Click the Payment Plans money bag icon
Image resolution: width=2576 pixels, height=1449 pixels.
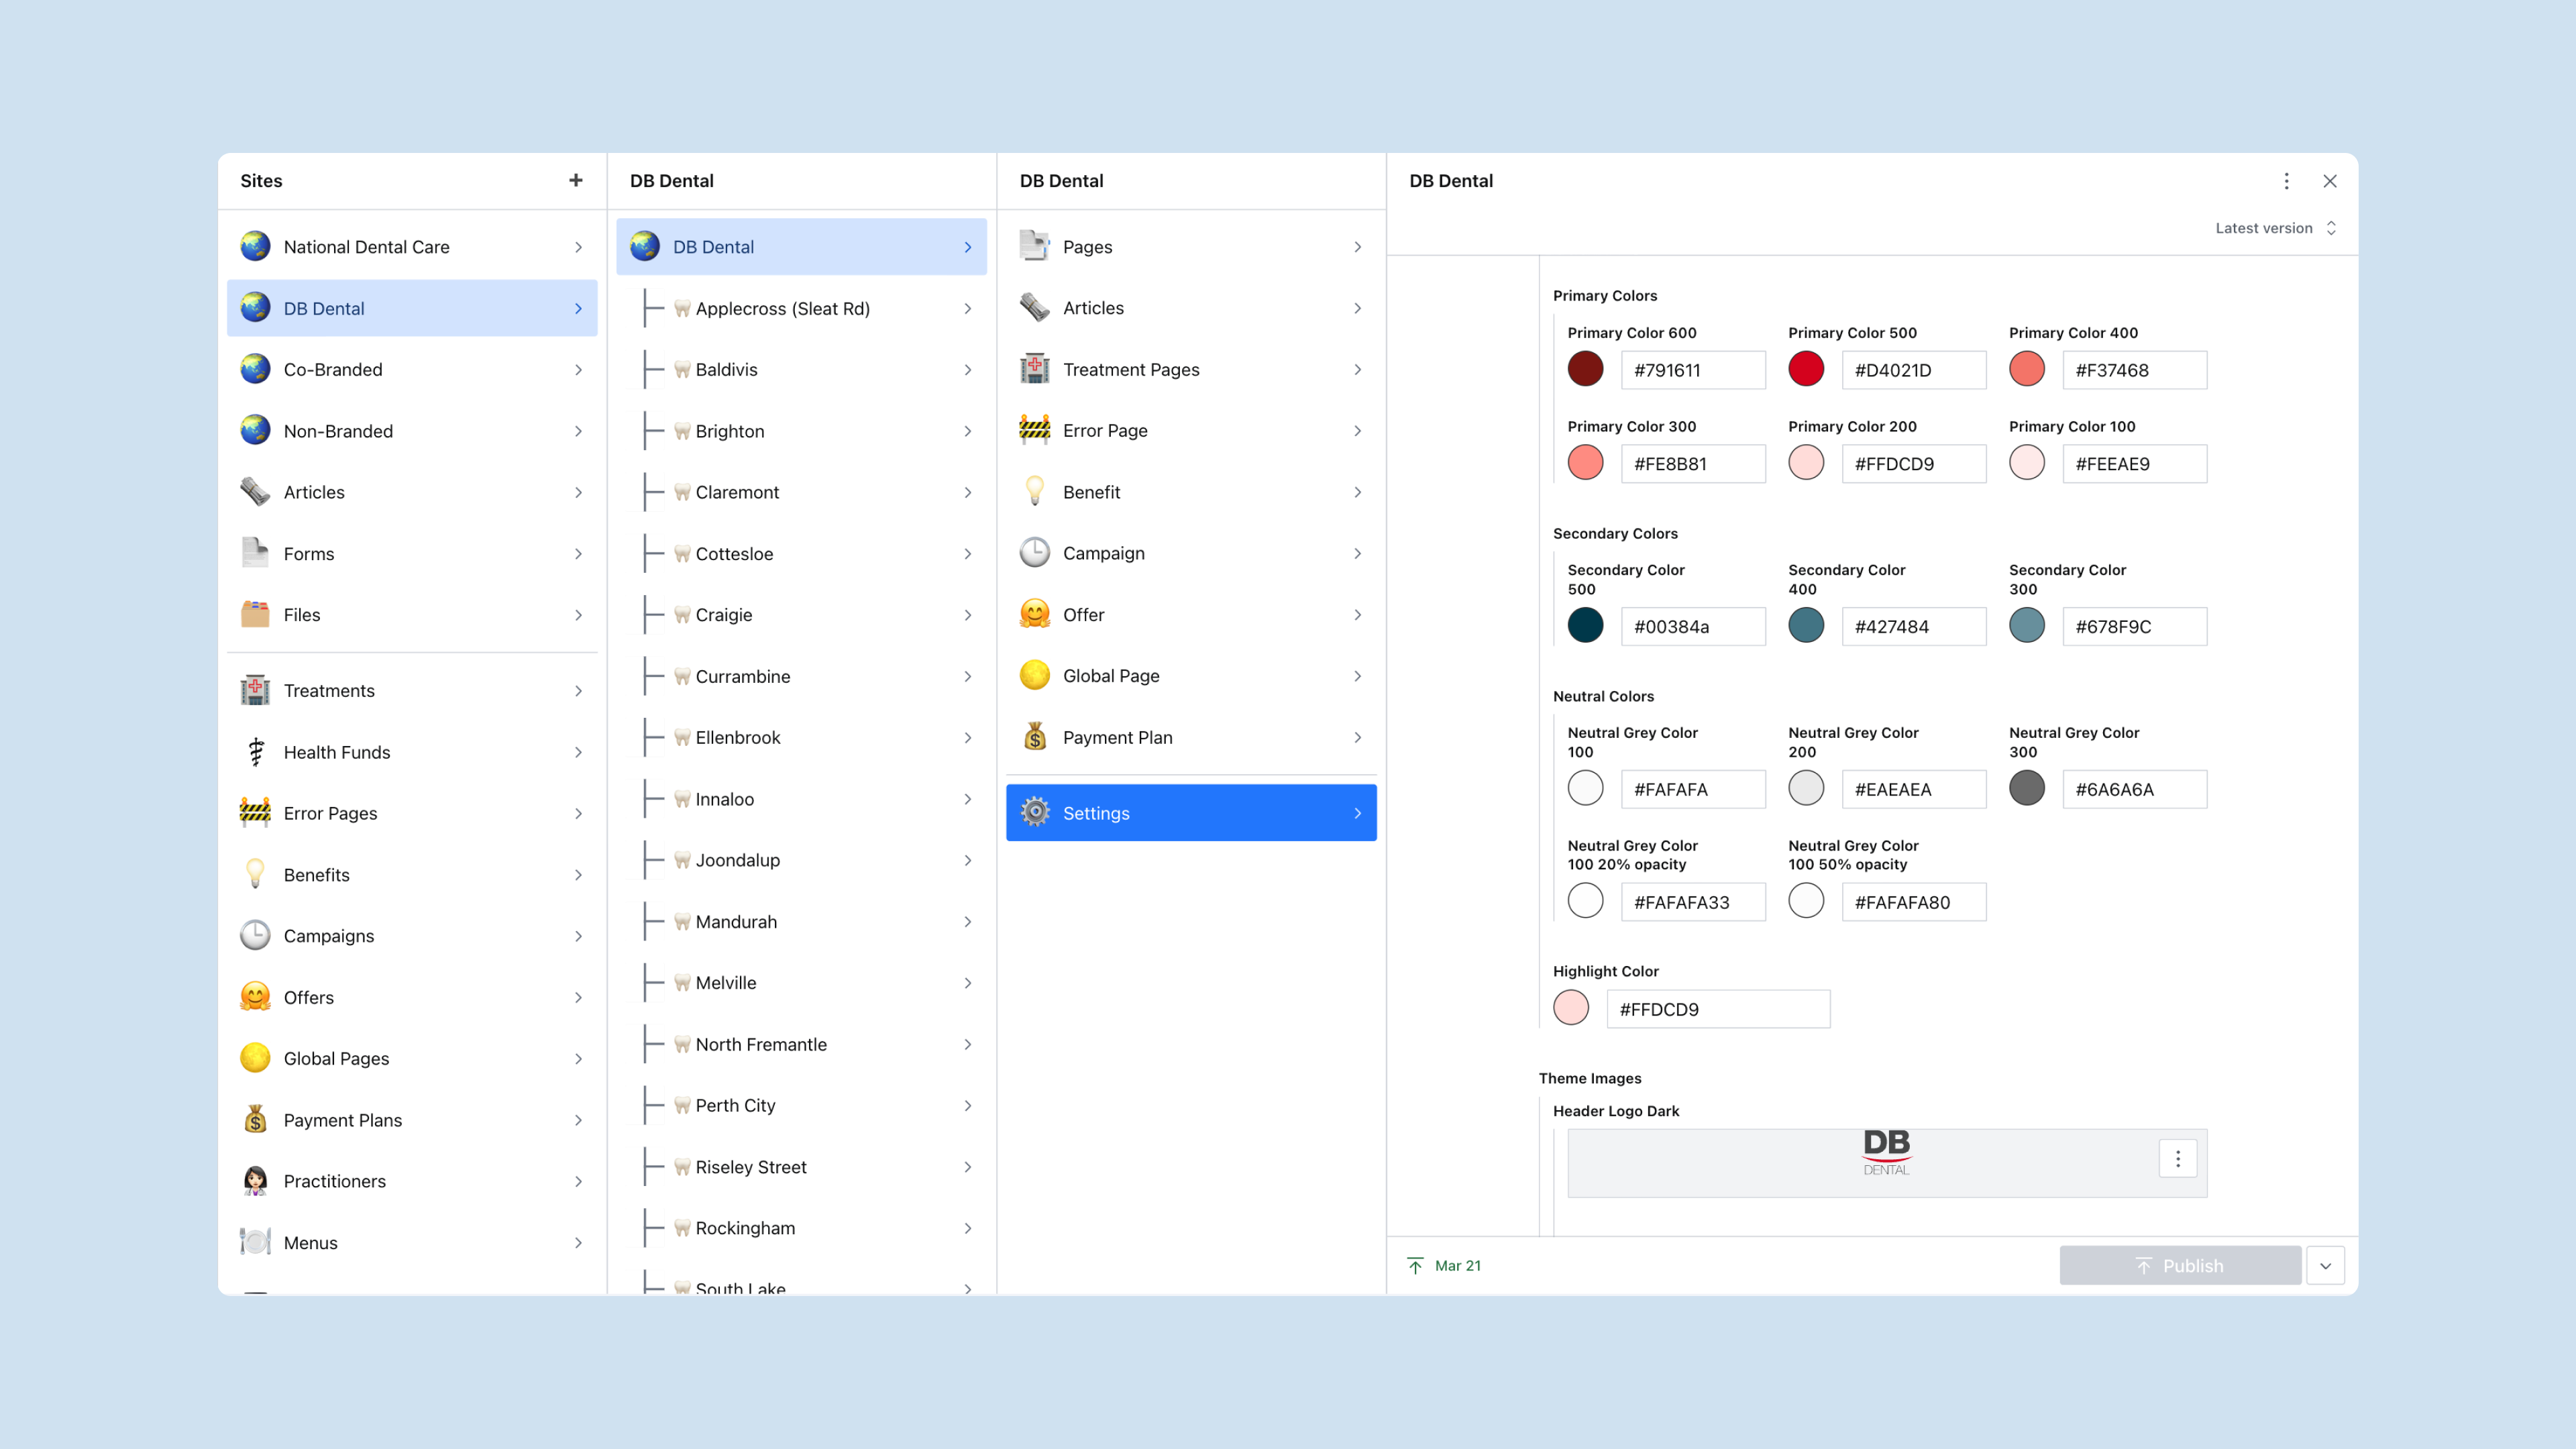tap(255, 1120)
